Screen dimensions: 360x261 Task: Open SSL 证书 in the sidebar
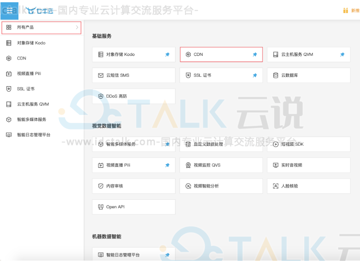(41, 89)
